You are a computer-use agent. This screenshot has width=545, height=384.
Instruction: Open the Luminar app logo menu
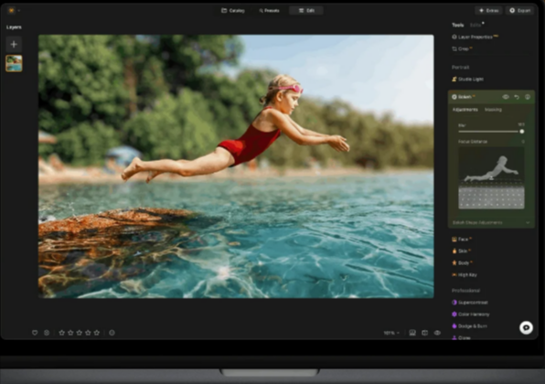point(12,10)
